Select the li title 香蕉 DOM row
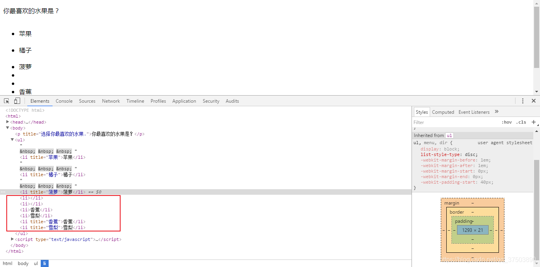 pos(53,222)
